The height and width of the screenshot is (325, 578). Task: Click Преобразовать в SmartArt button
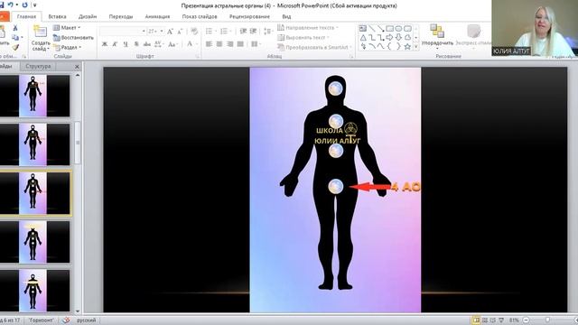314,48
